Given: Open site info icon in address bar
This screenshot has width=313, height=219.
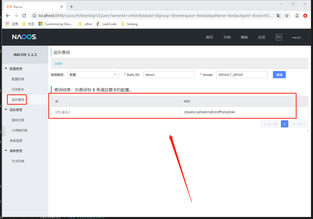Looking at the screenshot, I should click(34, 16).
